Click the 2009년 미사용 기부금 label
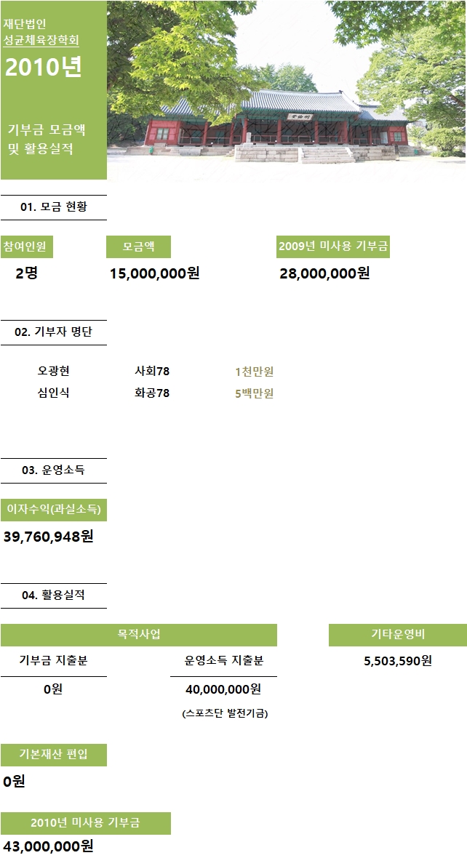Screen dimensions: 467x858 pos(333,246)
